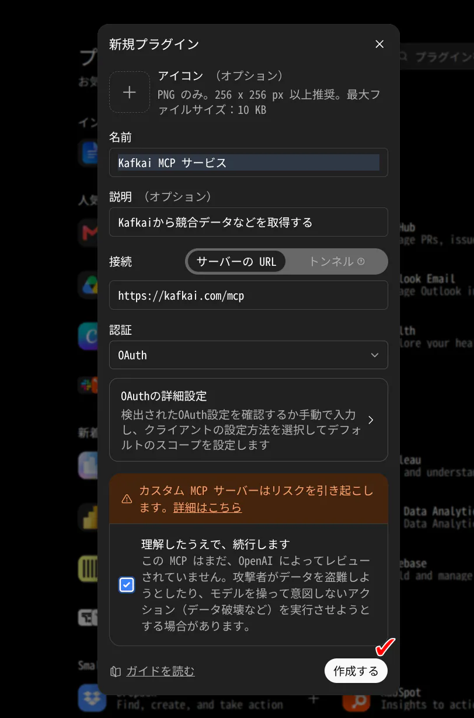Click the Canva icon in background list
474x718 pixels.
click(88, 337)
